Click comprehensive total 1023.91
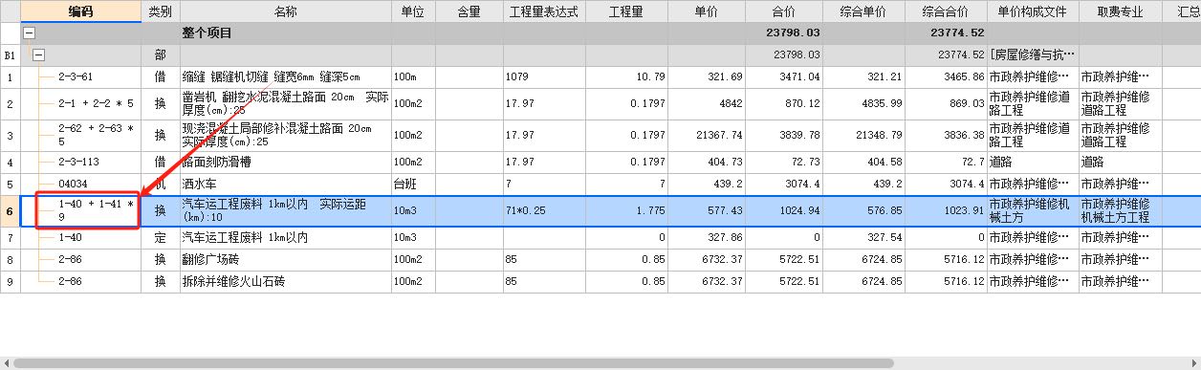 tap(945, 210)
